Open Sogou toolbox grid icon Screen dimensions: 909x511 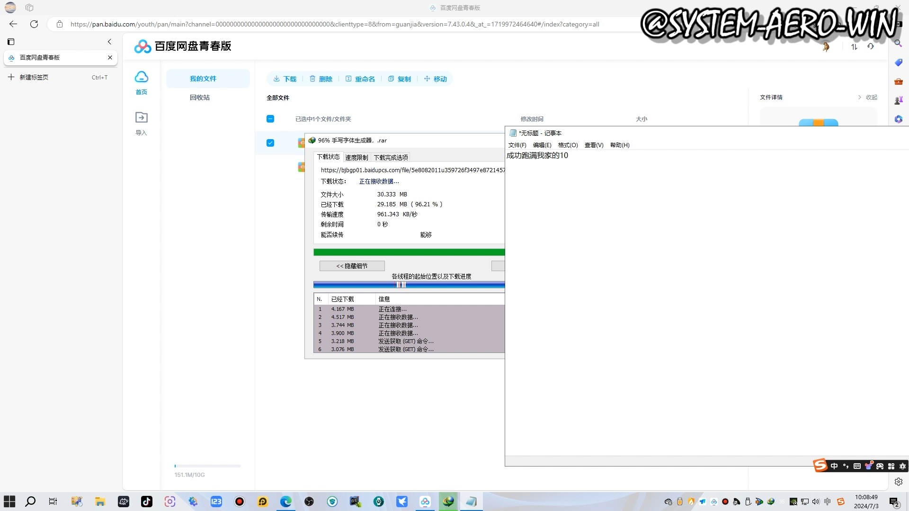891,466
